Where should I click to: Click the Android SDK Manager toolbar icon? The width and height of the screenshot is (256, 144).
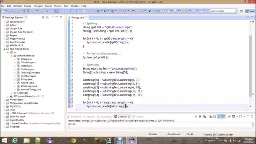(x=24, y=11)
